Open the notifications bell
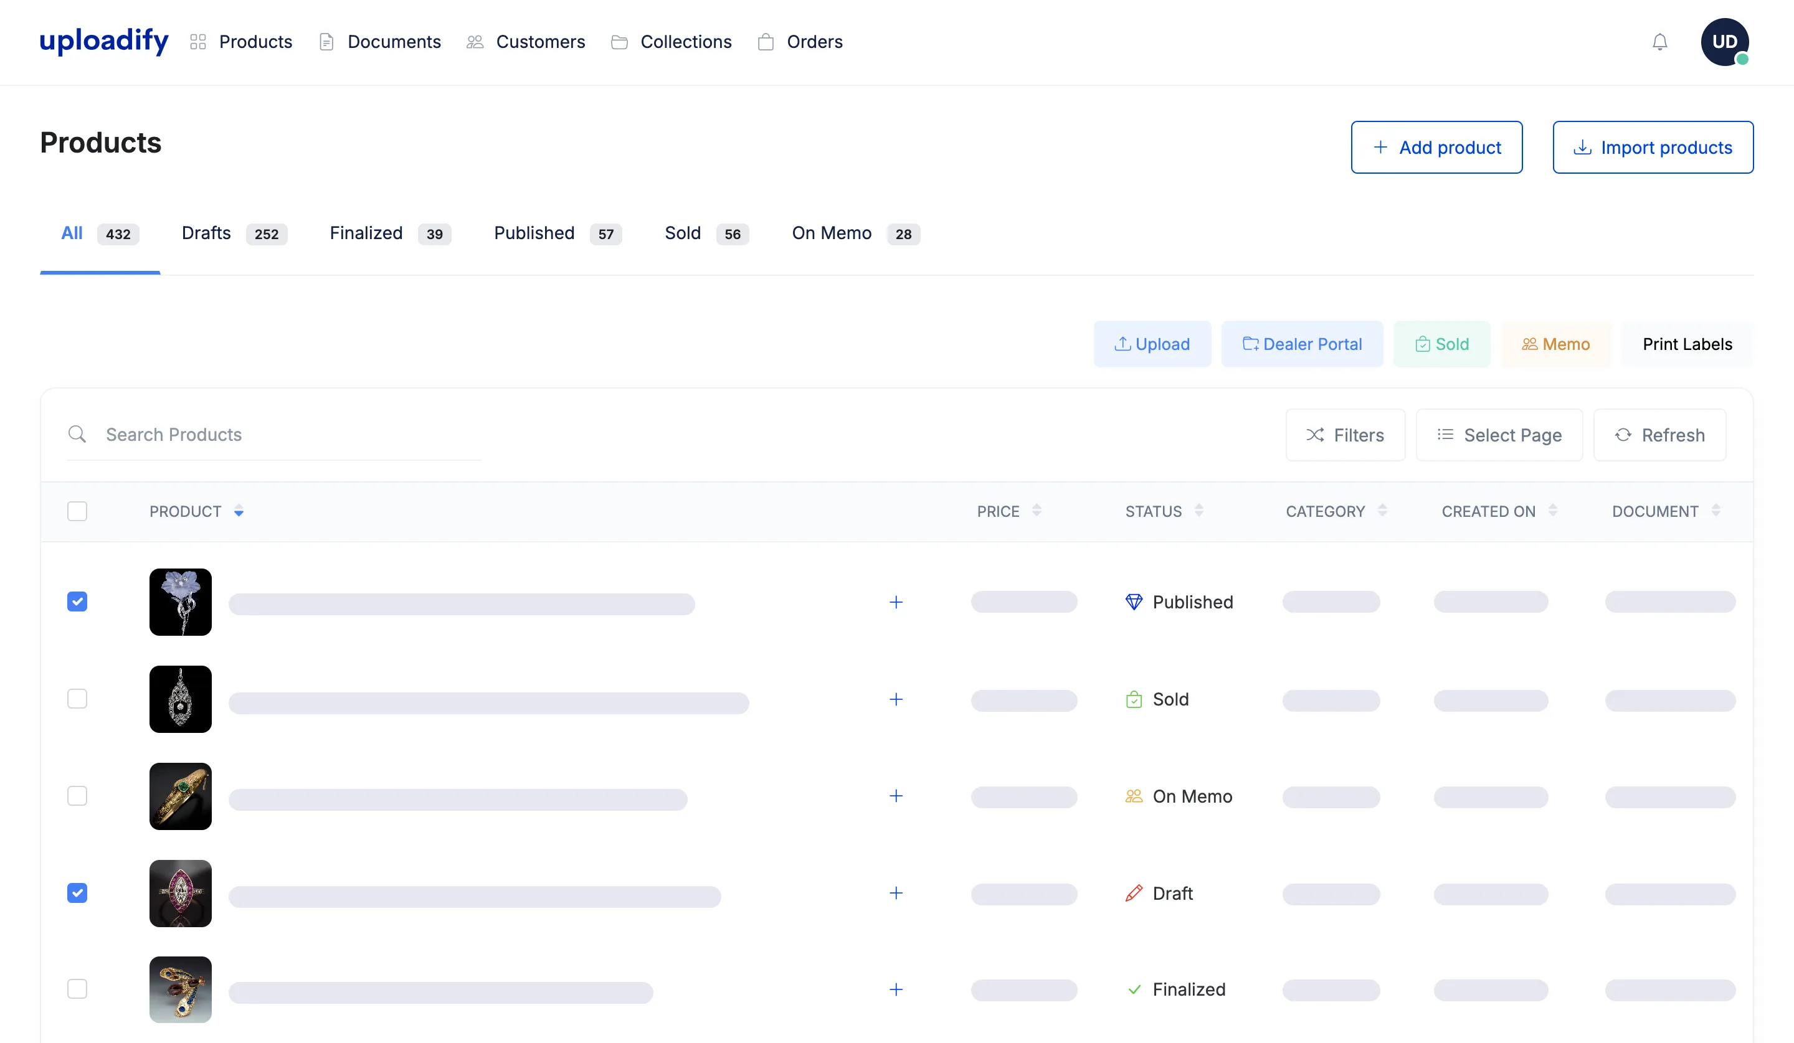Viewport: 1794px width, 1043px height. [x=1659, y=42]
